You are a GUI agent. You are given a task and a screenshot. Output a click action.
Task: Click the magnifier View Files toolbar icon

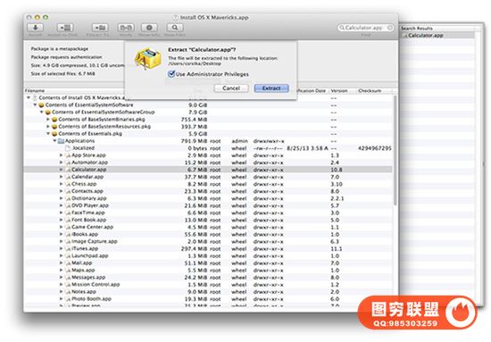(x=175, y=28)
